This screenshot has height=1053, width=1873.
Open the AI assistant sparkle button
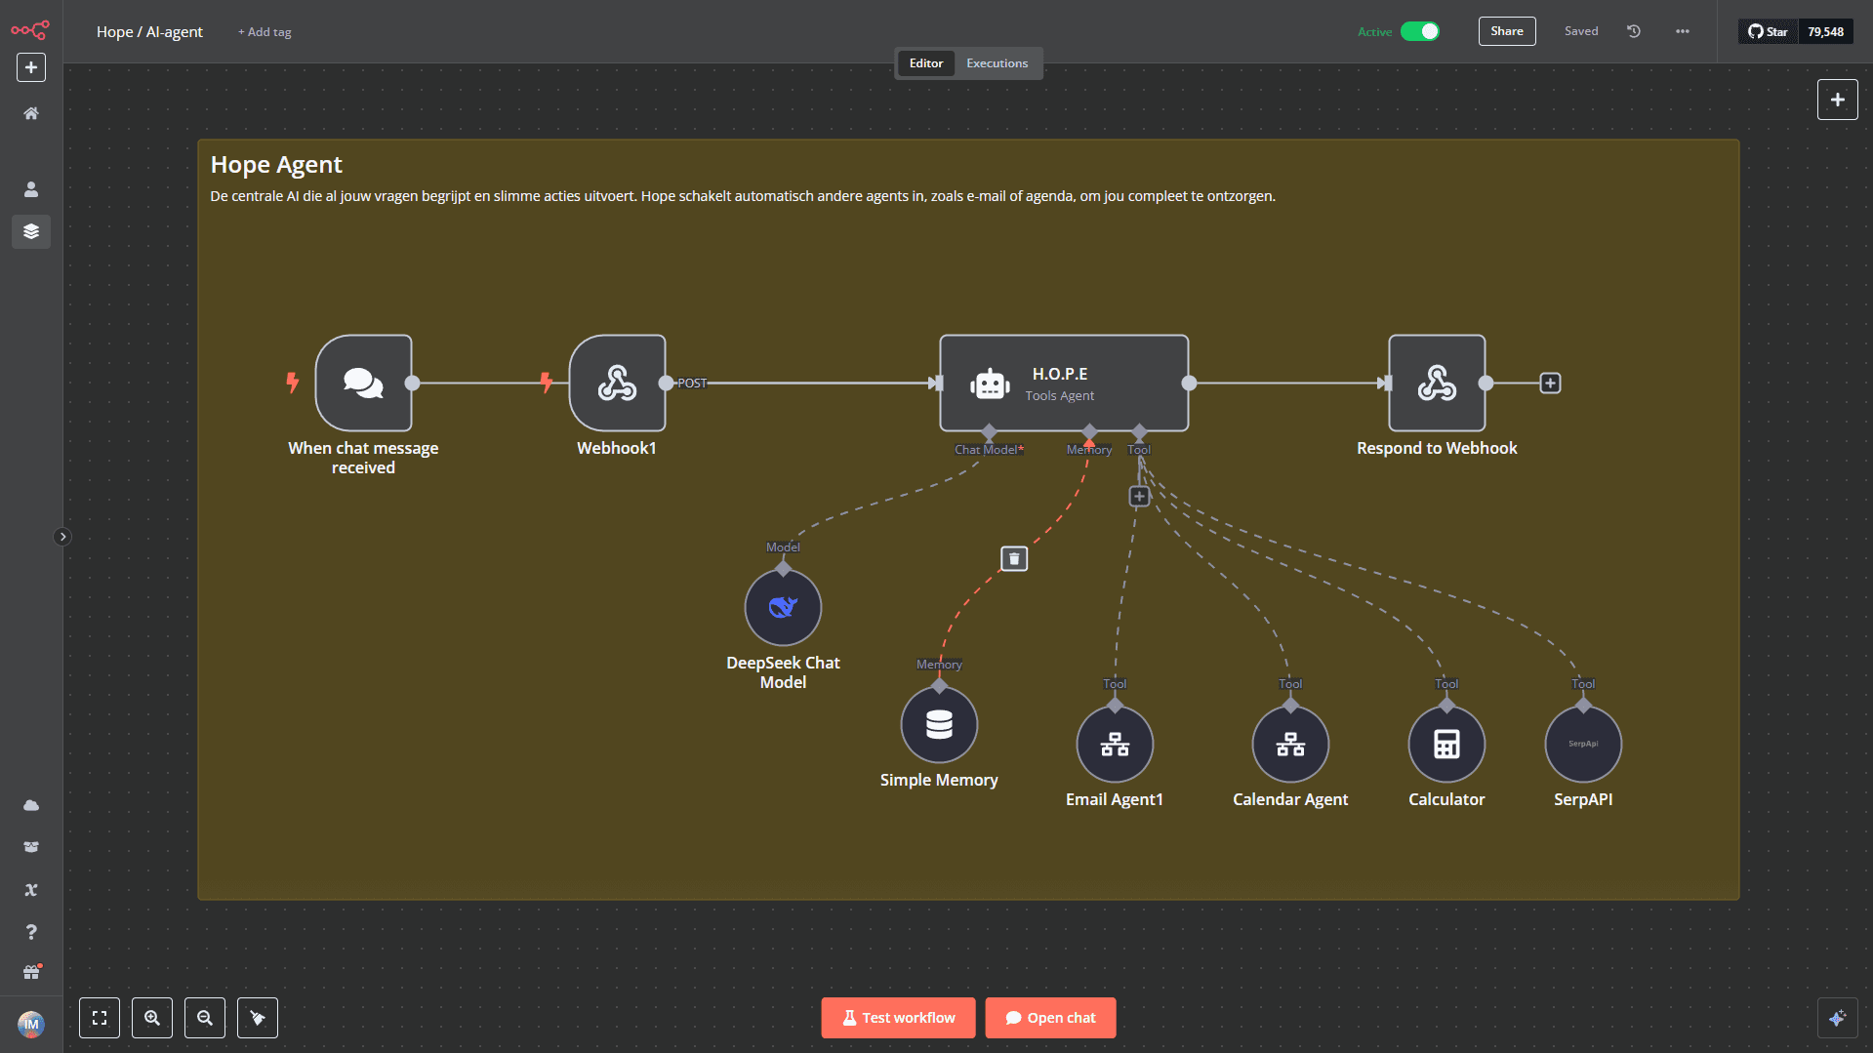coord(1837,1018)
